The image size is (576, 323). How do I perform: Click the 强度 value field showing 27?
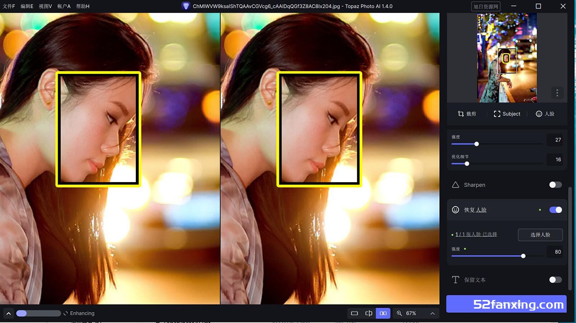pos(554,140)
